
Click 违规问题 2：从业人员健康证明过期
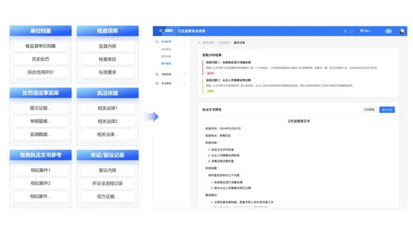(228, 80)
